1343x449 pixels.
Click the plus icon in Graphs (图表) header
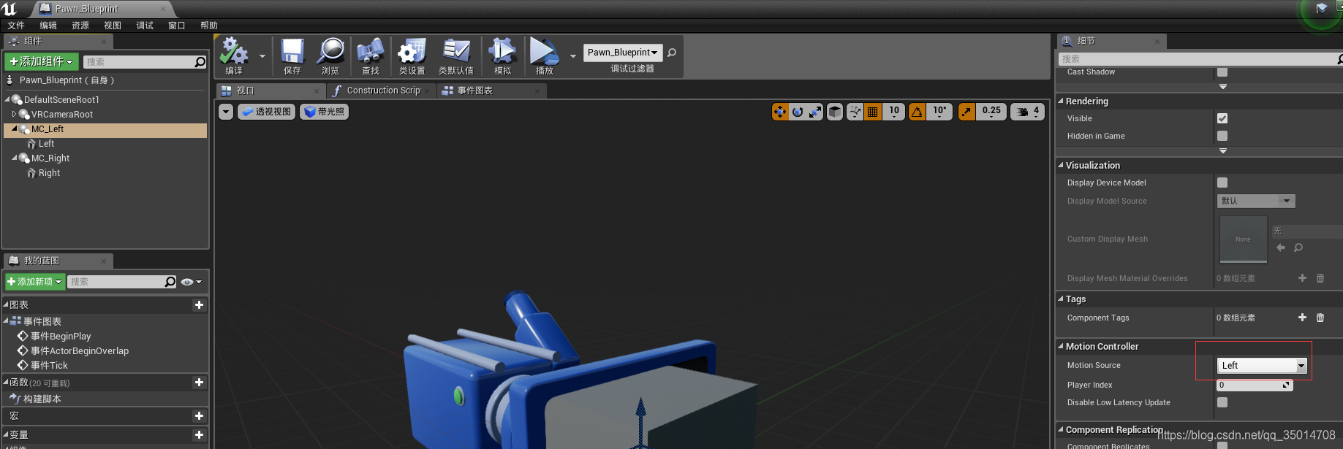(199, 305)
